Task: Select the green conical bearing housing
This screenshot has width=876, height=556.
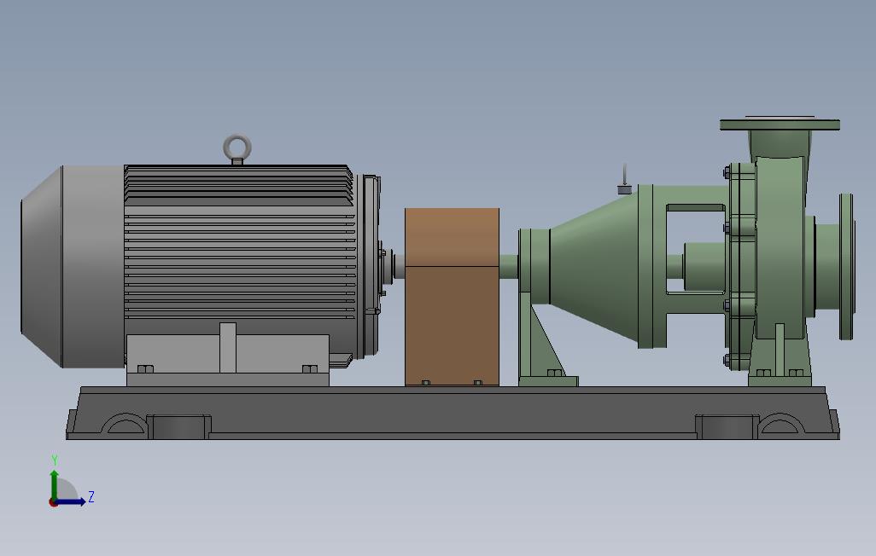Action: coord(593,266)
